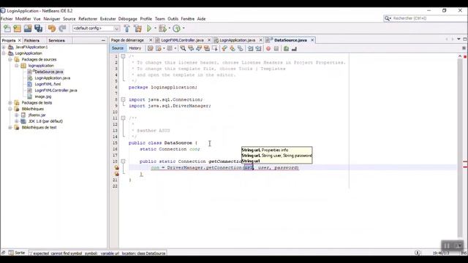Open the Run Project dropdown arrow
The height and width of the screenshot is (263, 468).
click(x=155, y=28)
